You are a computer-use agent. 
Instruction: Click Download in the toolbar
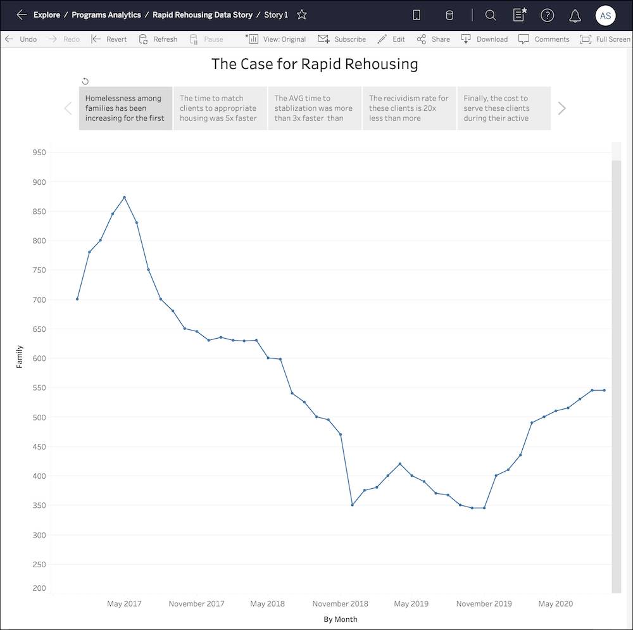(x=484, y=39)
